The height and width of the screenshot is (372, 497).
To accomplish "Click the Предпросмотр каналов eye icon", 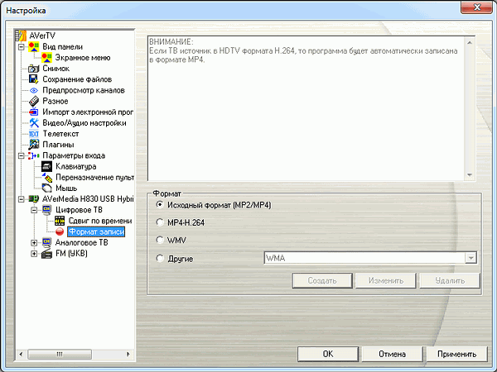I will [34, 90].
